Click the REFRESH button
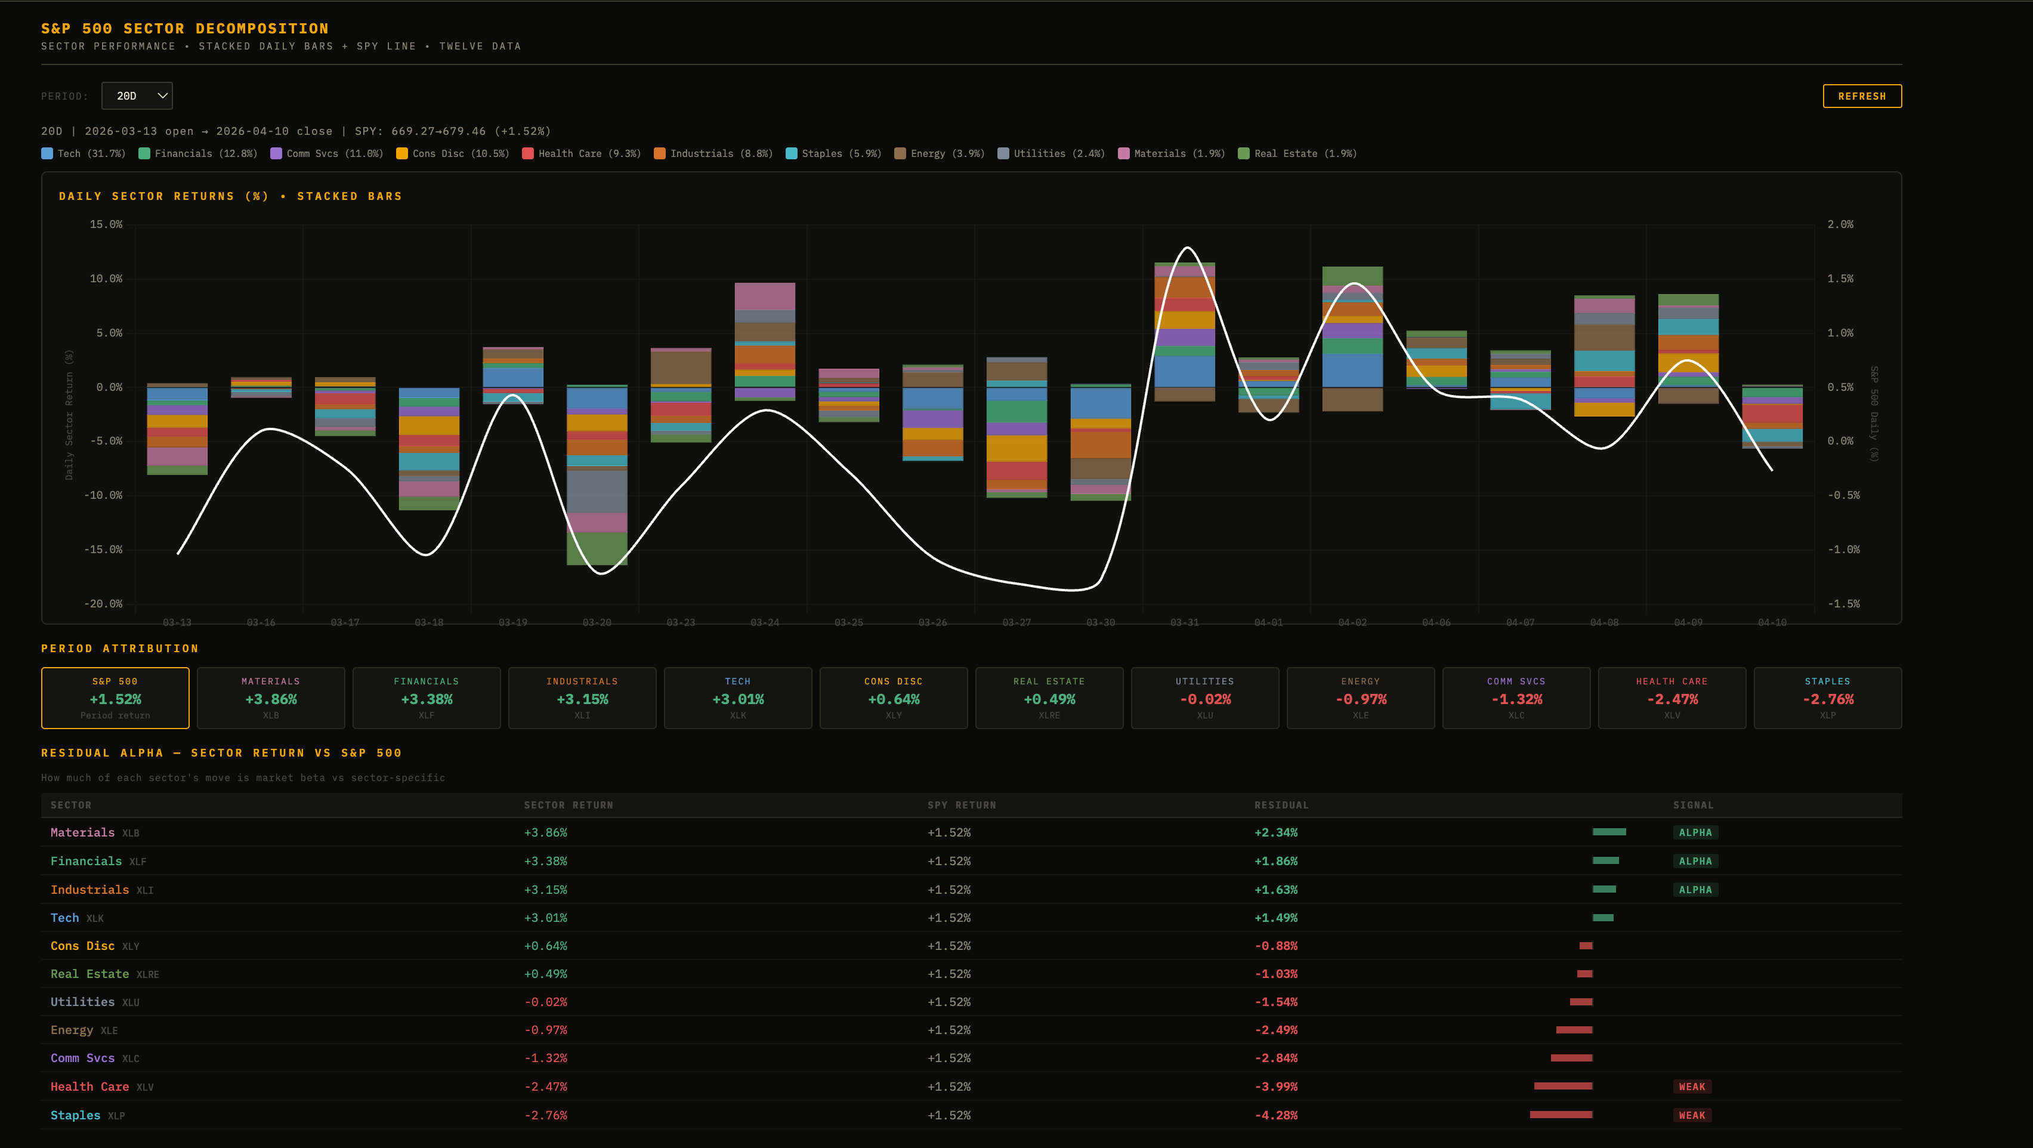Screen dimensions: 2033x1148 click(1861, 96)
